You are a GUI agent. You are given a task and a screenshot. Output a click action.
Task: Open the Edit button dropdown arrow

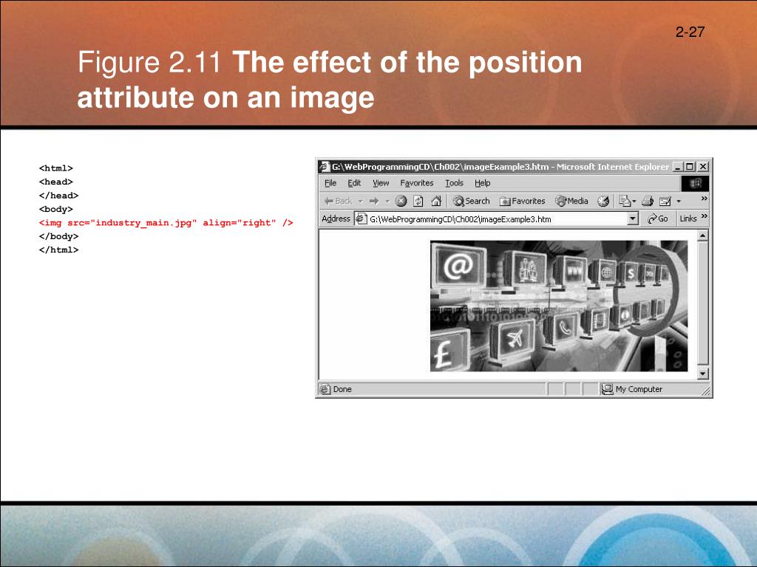[x=679, y=201]
